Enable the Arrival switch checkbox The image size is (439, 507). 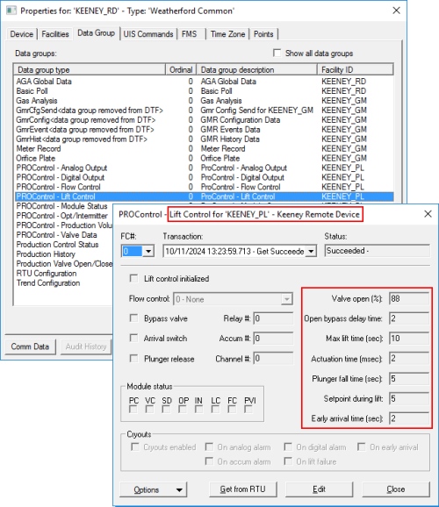[x=133, y=339]
